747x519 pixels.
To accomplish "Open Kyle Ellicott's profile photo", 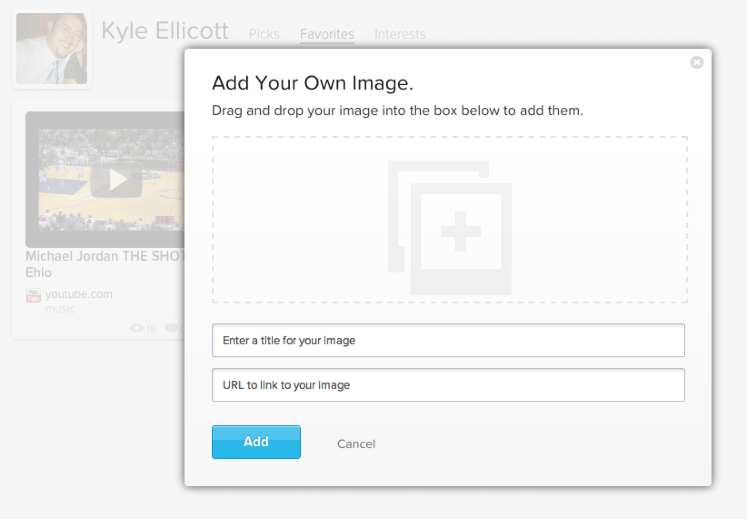I will [x=52, y=49].
